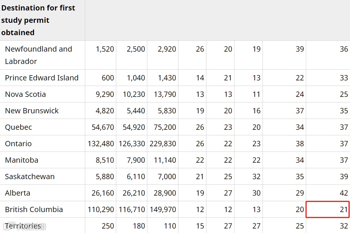Screen dimensions: 350x233
Task: Click the Saskatchewan row label
Action: (30, 177)
